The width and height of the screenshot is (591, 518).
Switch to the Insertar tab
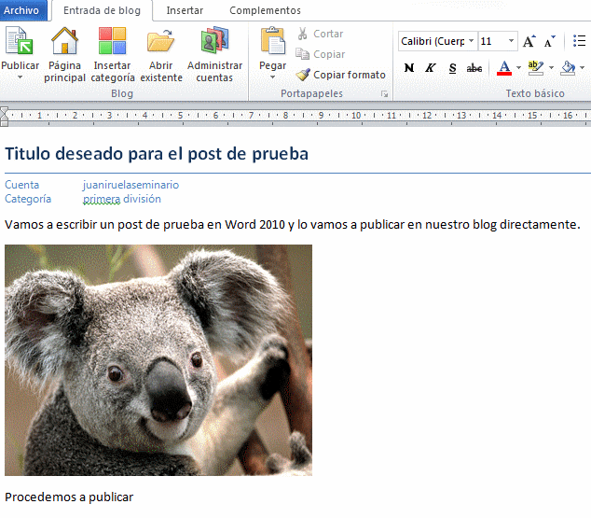184,10
